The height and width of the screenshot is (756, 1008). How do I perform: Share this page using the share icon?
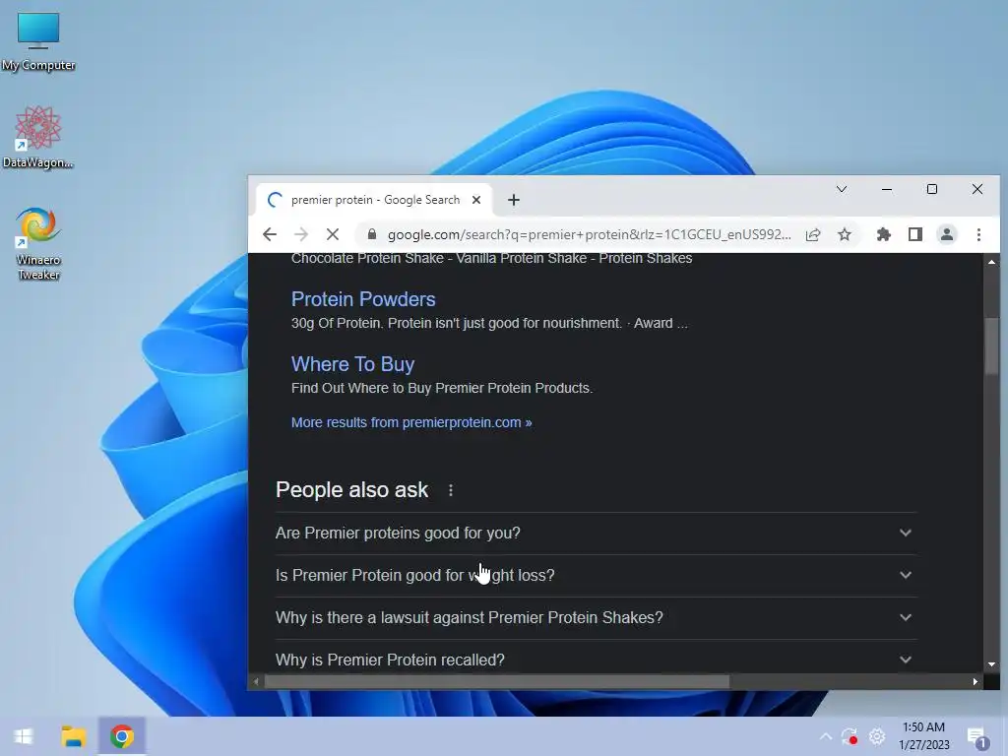coord(813,234)
